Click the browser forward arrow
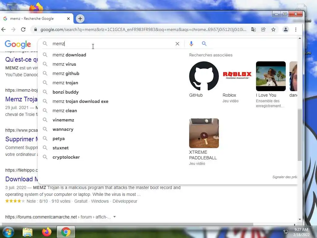 [13, 29]
